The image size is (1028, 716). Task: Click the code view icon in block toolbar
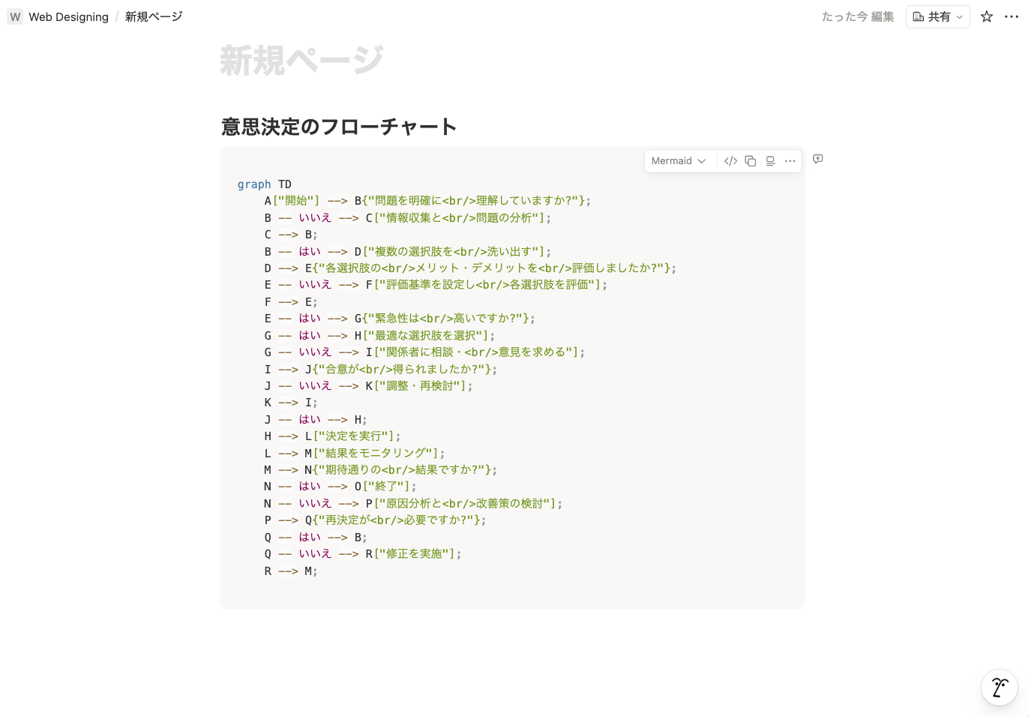click(x=730, y=161)
